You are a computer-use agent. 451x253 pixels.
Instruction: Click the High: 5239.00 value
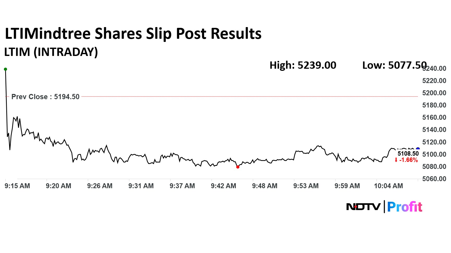(x=303, y=65)
